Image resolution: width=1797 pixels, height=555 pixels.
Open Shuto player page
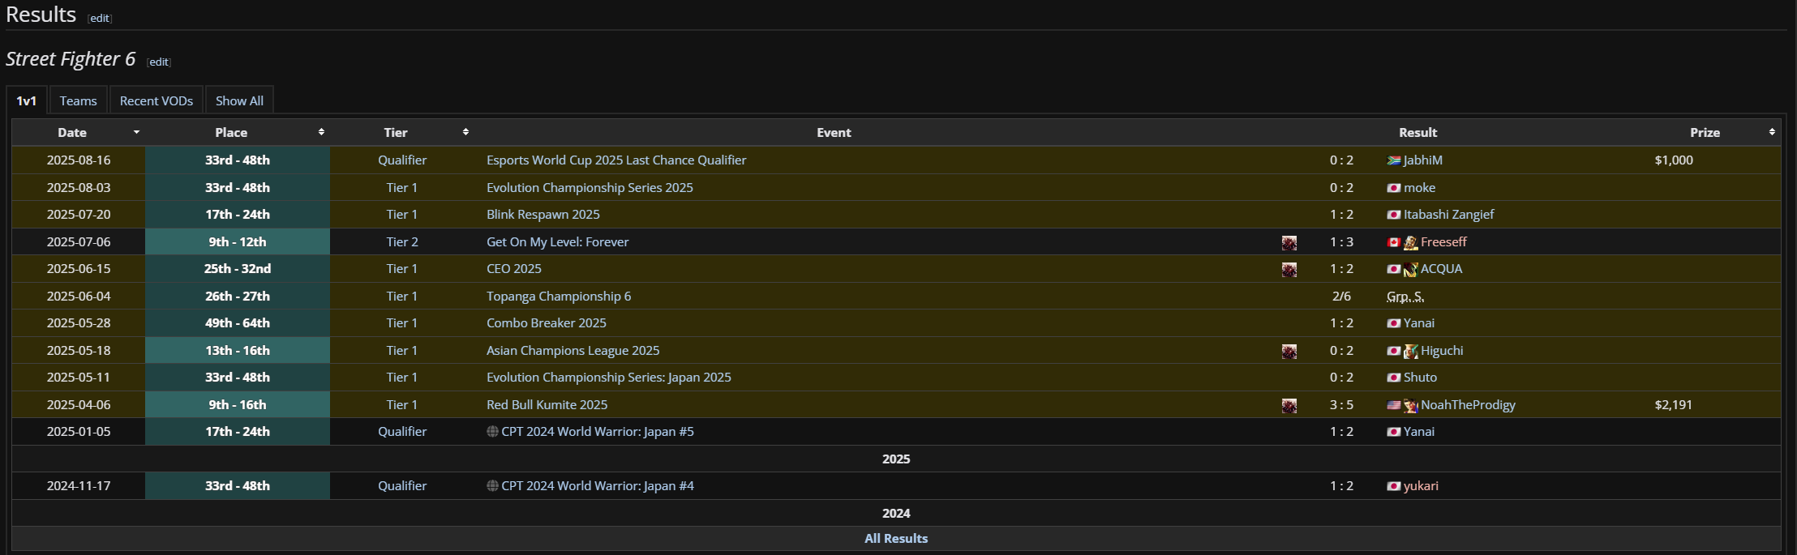(x=1420, y=378)
